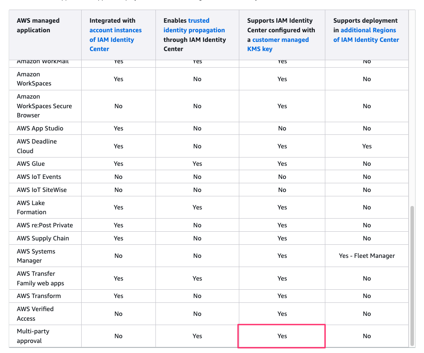Click the 'AWS Transform' application name
This screenshot has width=424, height=353.
pos(39,296)
